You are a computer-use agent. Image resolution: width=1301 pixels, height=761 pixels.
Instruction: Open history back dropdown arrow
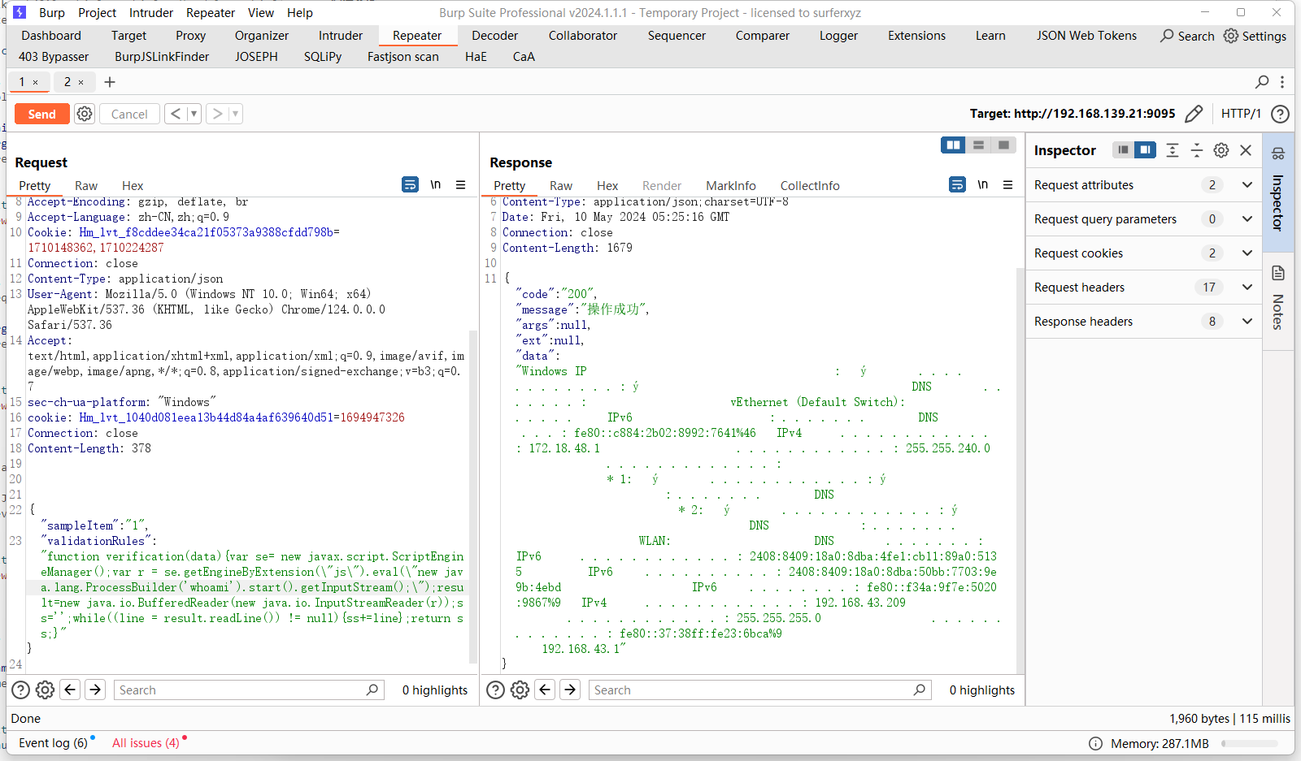point(194,114)
